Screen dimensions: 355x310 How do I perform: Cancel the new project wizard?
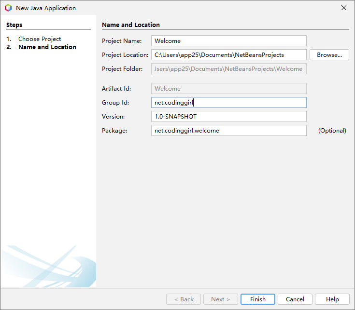point(295,299)
